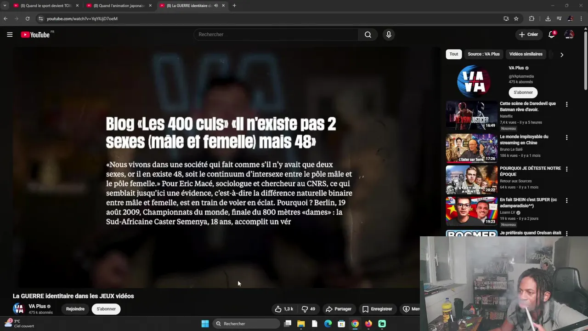Open Windows Start menu
Image resolution: width=588 pixels, height=331 pixels.
(205, 324)
